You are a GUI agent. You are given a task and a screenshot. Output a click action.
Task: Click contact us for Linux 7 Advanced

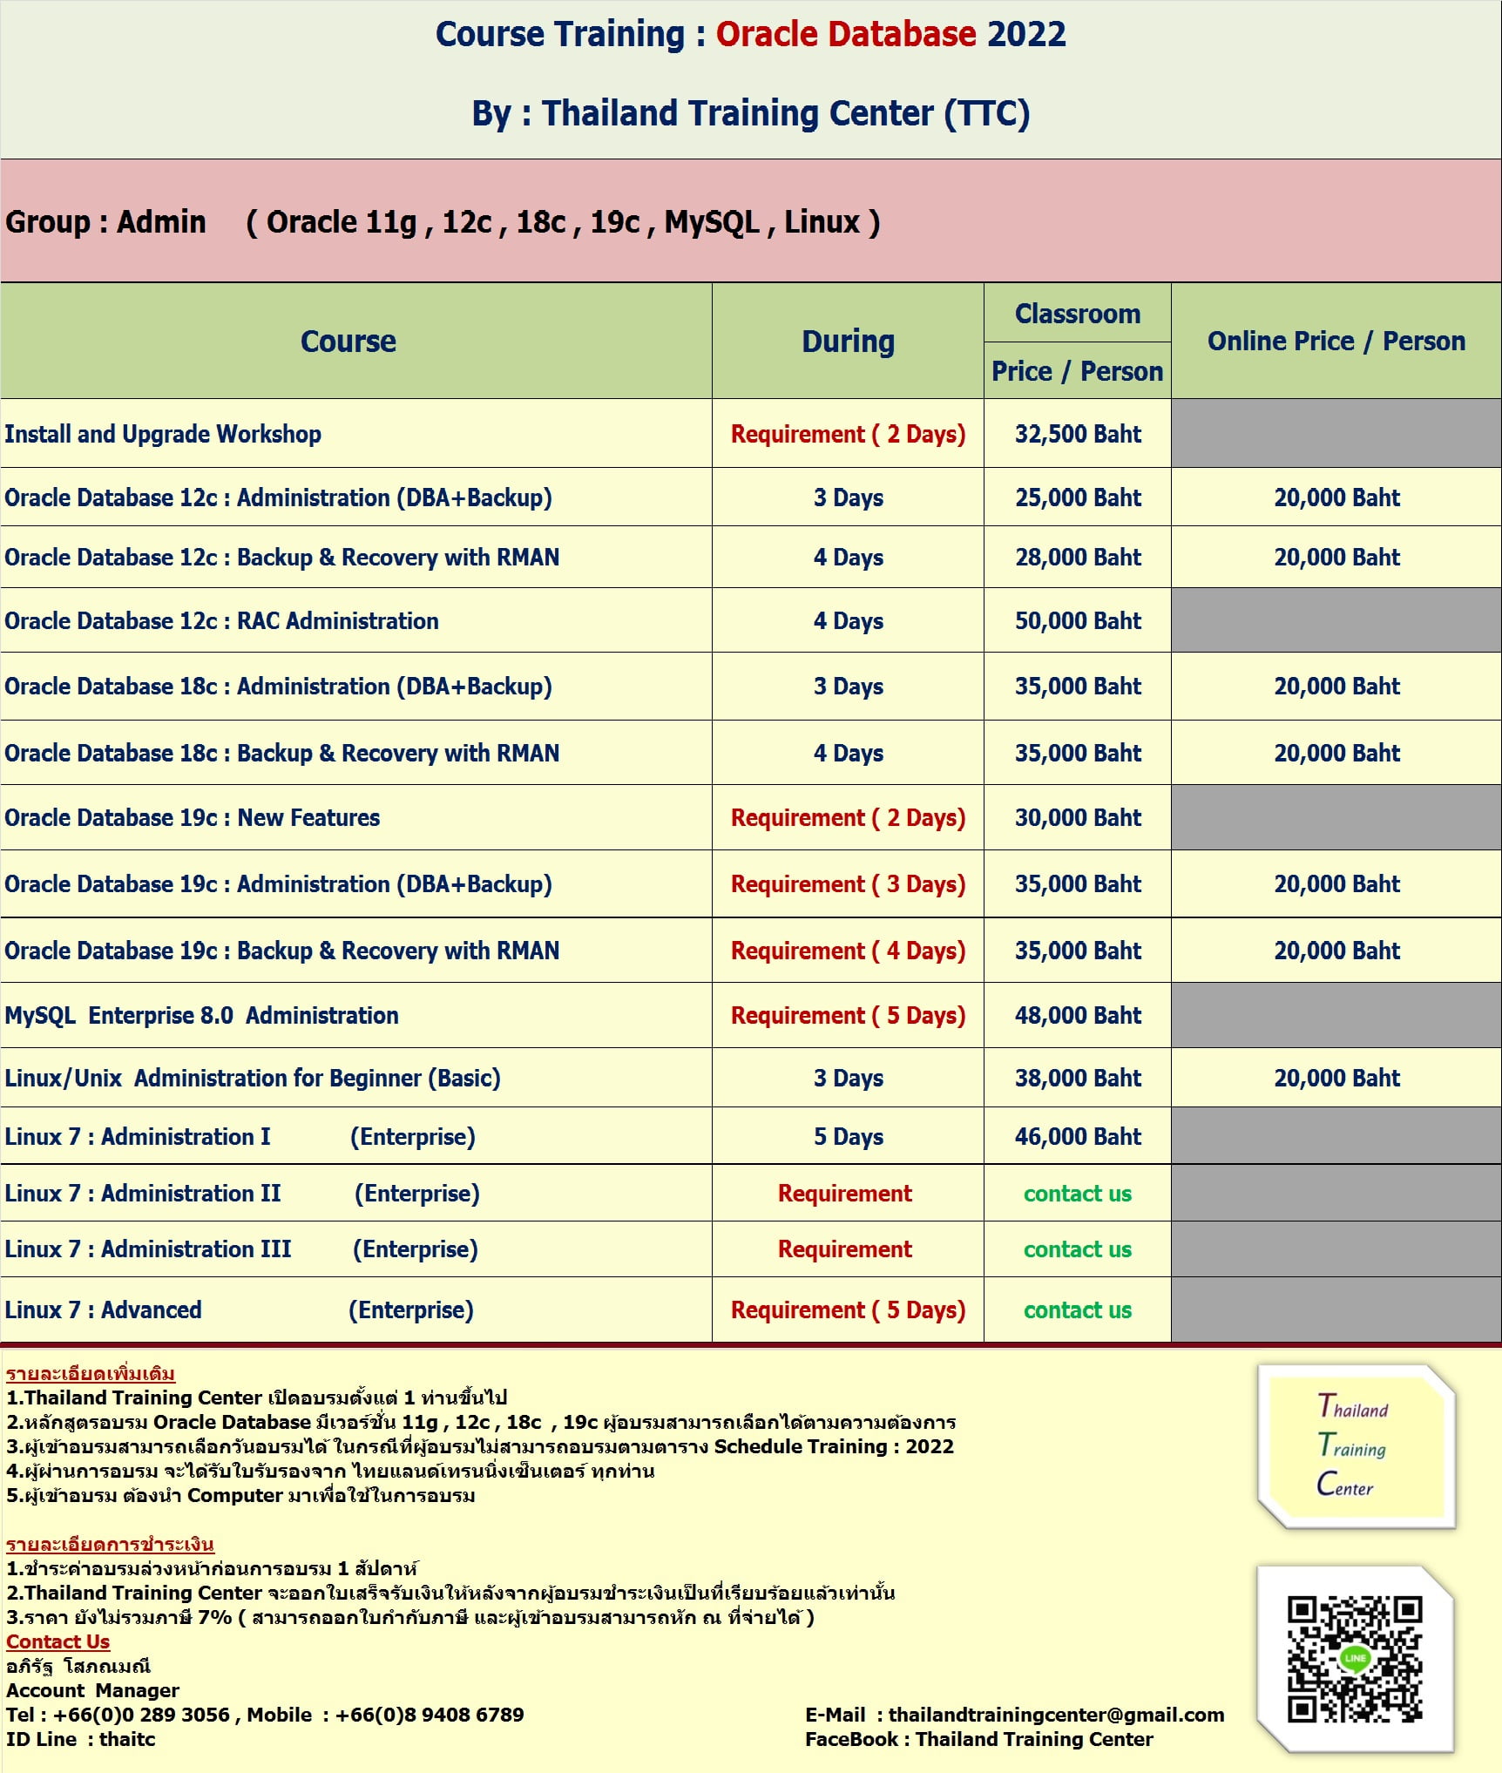click(x=1078, y=1310)
